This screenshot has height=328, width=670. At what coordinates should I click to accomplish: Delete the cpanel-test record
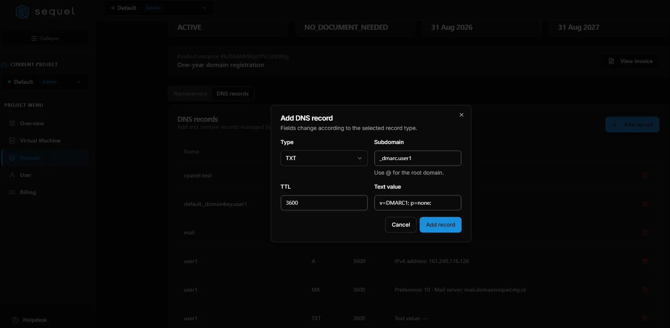point(645,175)
